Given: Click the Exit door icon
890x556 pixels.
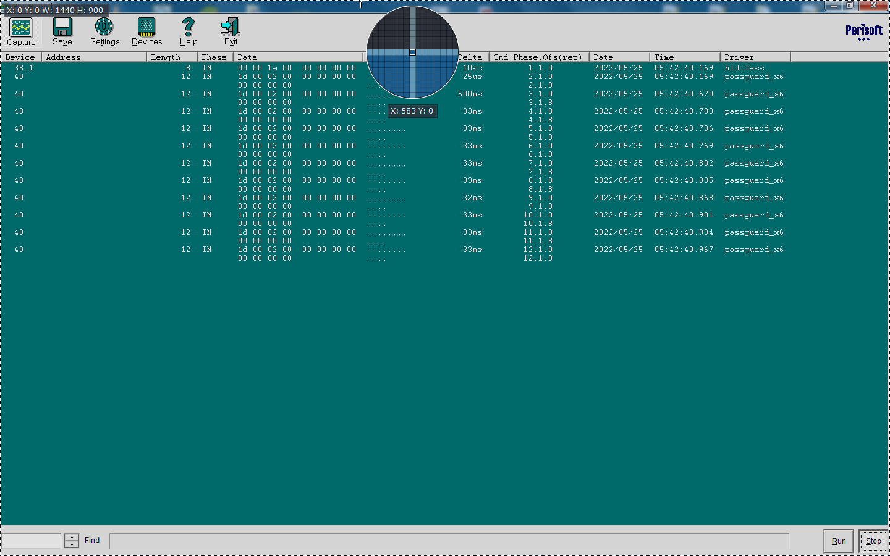Looking at the screenshot, I should [231, 27].
